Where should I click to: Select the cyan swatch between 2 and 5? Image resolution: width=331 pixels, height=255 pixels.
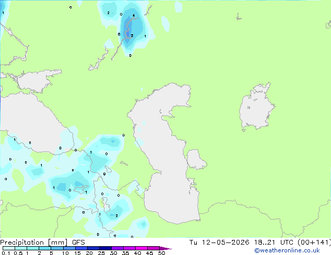pyautogui.click(x=45, y=248)
